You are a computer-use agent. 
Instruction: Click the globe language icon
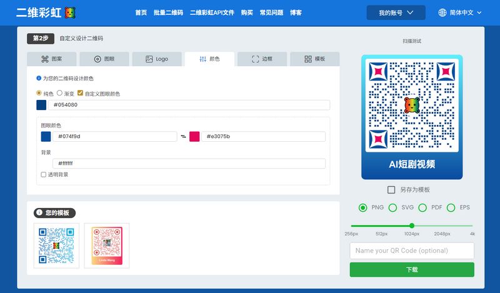(442, 12)
